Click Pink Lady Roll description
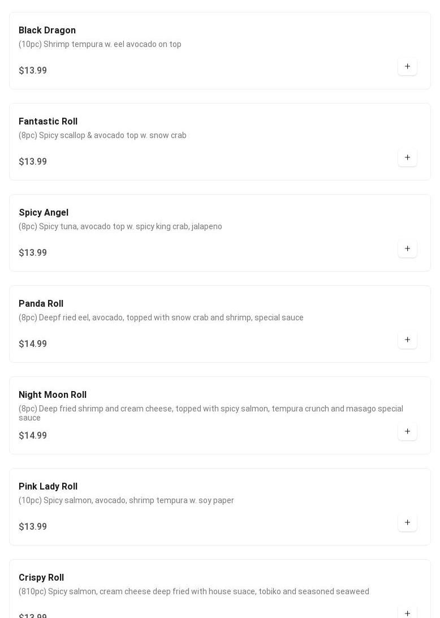The image size is (440, 618). [x=126, y=500]
